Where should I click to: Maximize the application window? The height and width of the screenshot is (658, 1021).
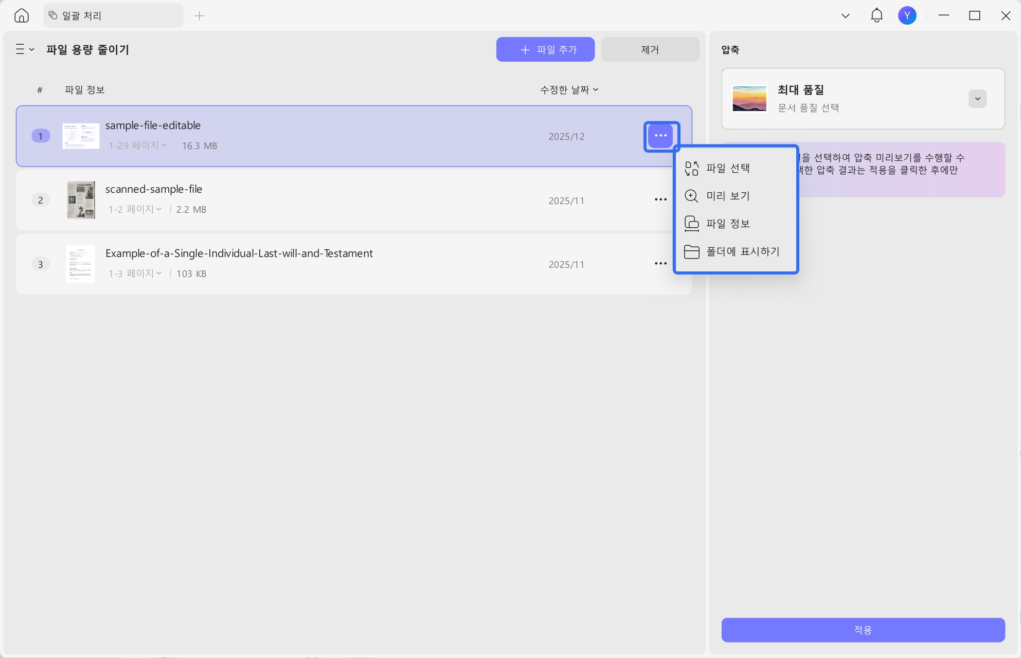pos(974,15)
